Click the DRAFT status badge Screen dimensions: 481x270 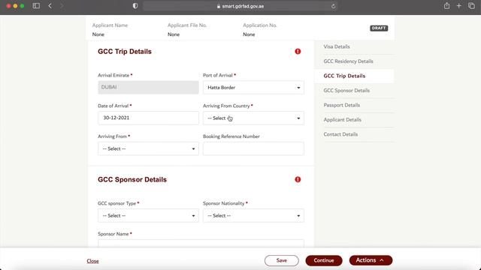pos(379,28)
